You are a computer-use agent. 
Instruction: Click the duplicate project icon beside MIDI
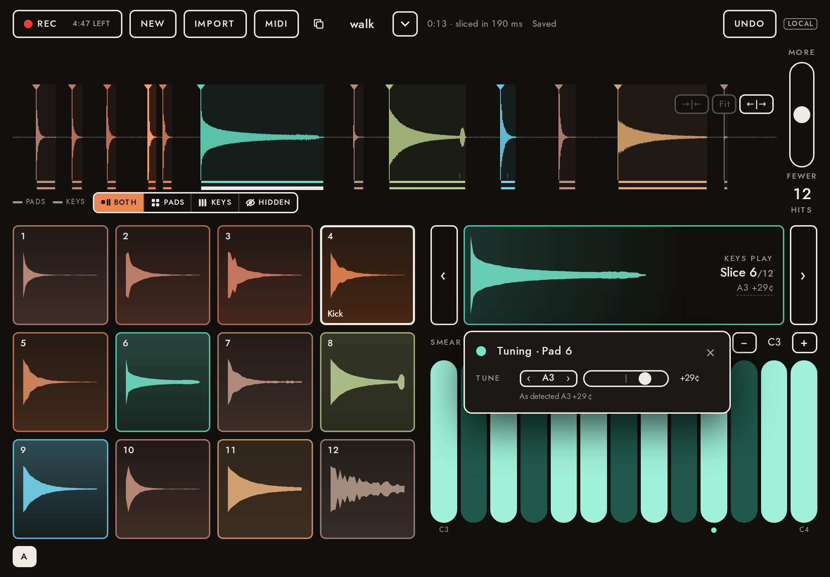(318, 24)
